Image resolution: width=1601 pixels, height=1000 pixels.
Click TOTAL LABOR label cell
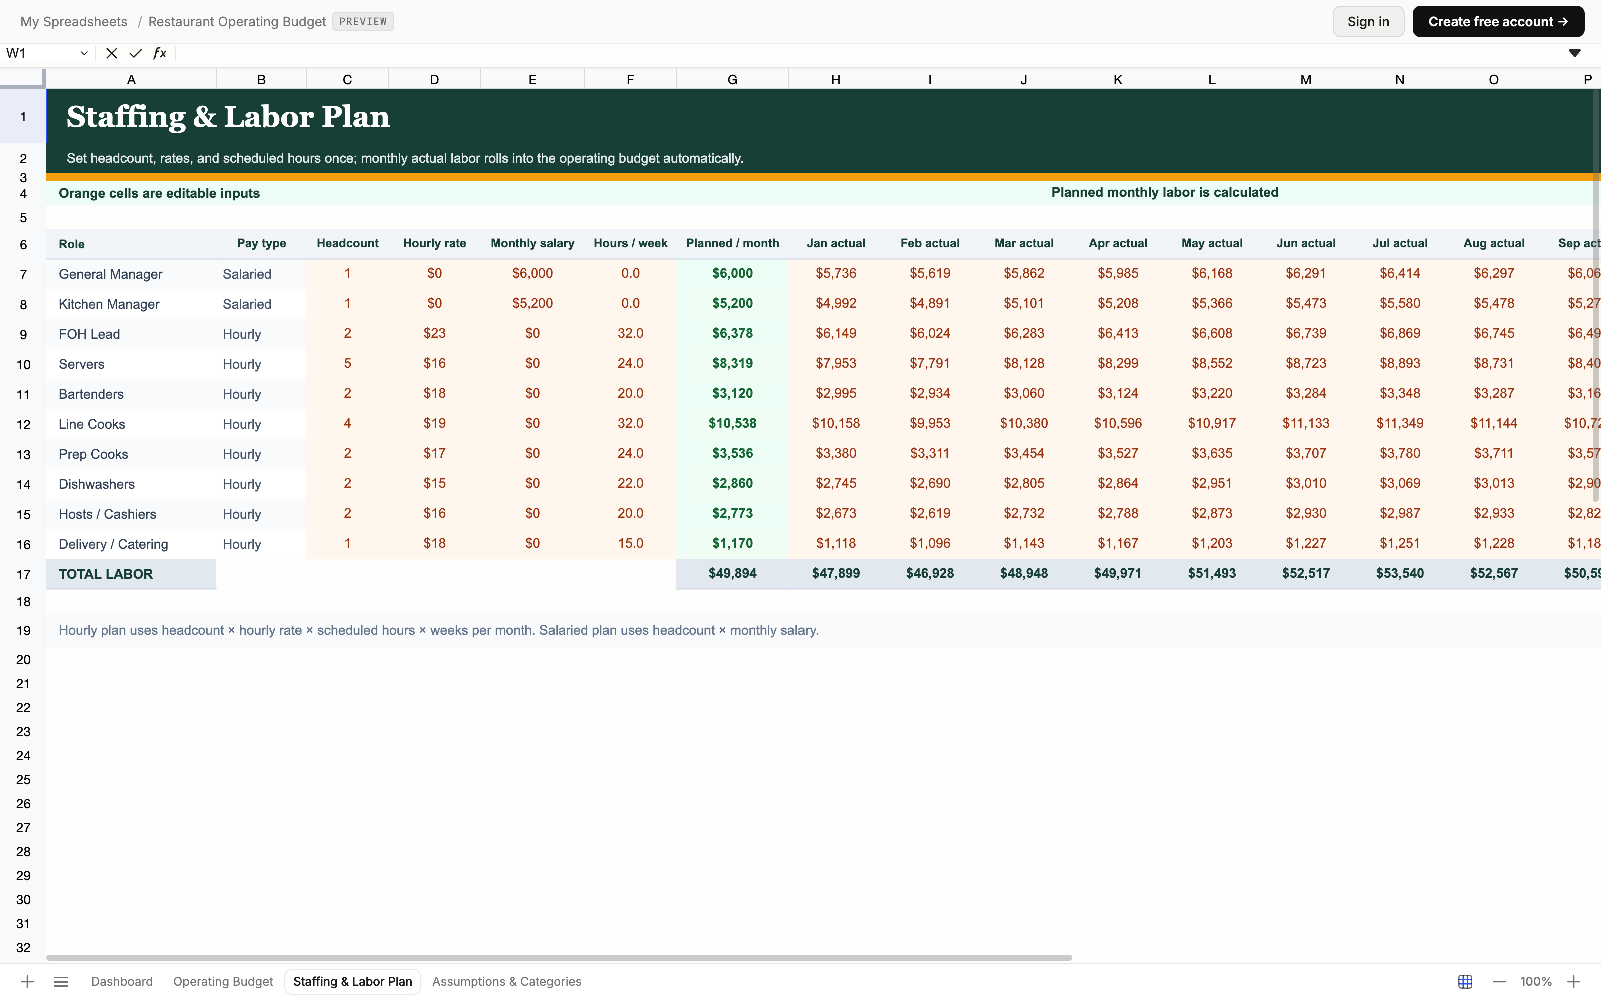pos(131,574)
